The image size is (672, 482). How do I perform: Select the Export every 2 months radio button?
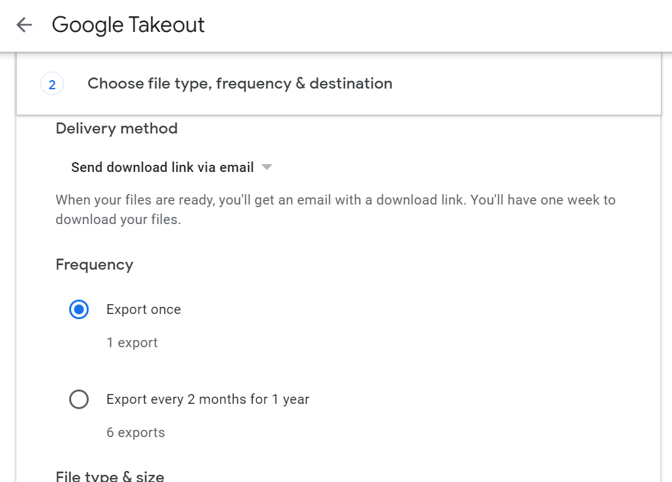(x=79, y=399)
